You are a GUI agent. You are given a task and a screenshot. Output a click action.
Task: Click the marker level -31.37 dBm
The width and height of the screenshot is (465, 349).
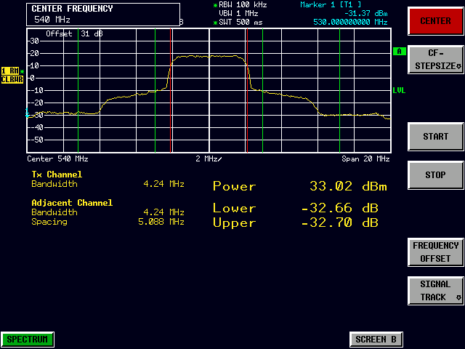click(365, 13)
